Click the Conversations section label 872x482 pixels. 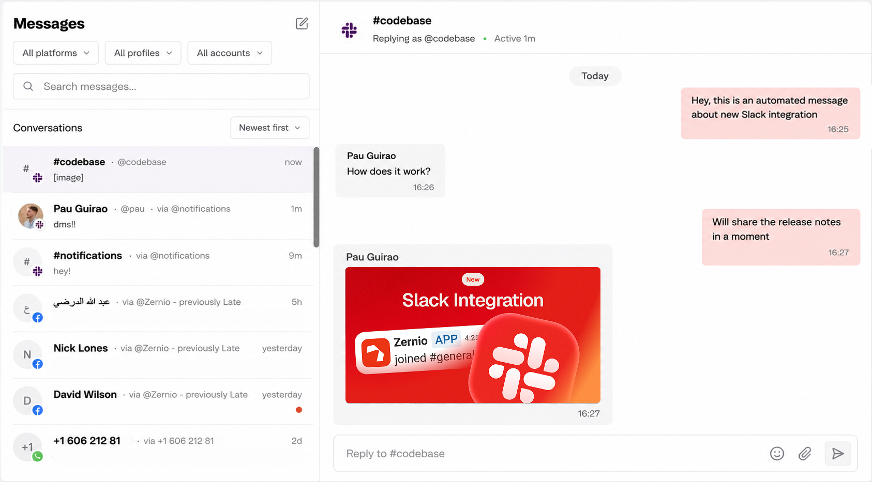pos(48,128)
